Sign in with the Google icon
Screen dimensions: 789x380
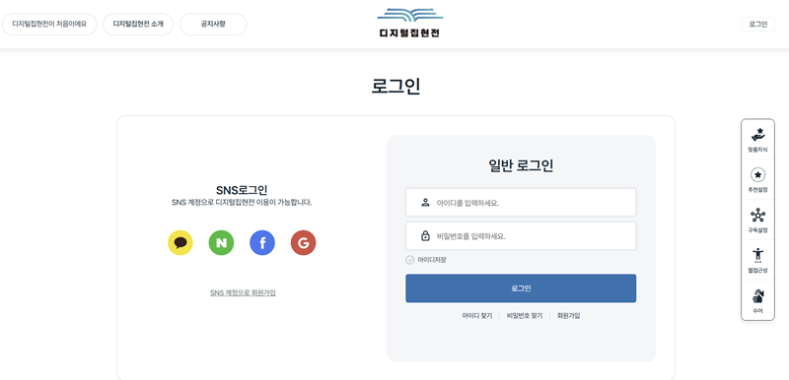coord(304,243)
